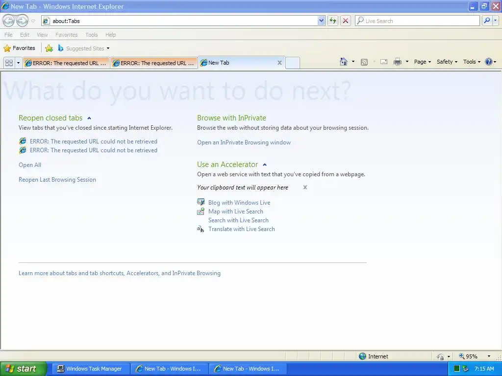The width and height of the screenshot is (502, 376).
Task: Click the Open All link
Action: [x=30, y=165]
